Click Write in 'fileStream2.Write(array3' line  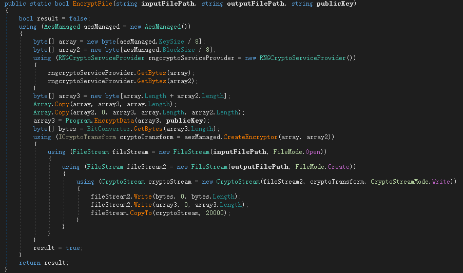(143, 205)
